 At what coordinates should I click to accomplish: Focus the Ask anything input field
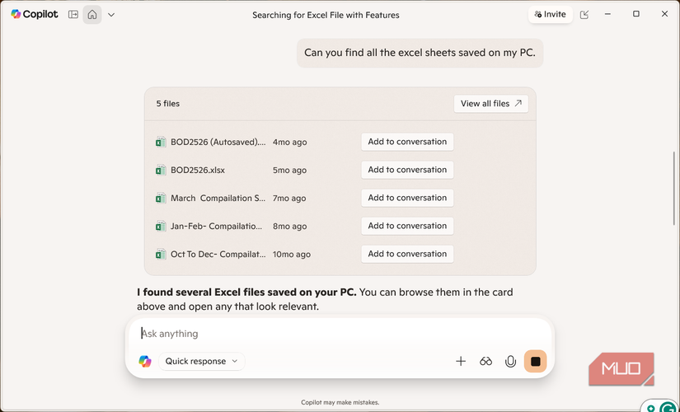coord(340,334)
